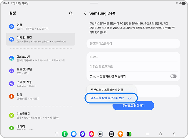This screenshot has width=188, height=138.
Task: Tap the Wi-Fi icon beside 연결
Action: pos(12,26)
